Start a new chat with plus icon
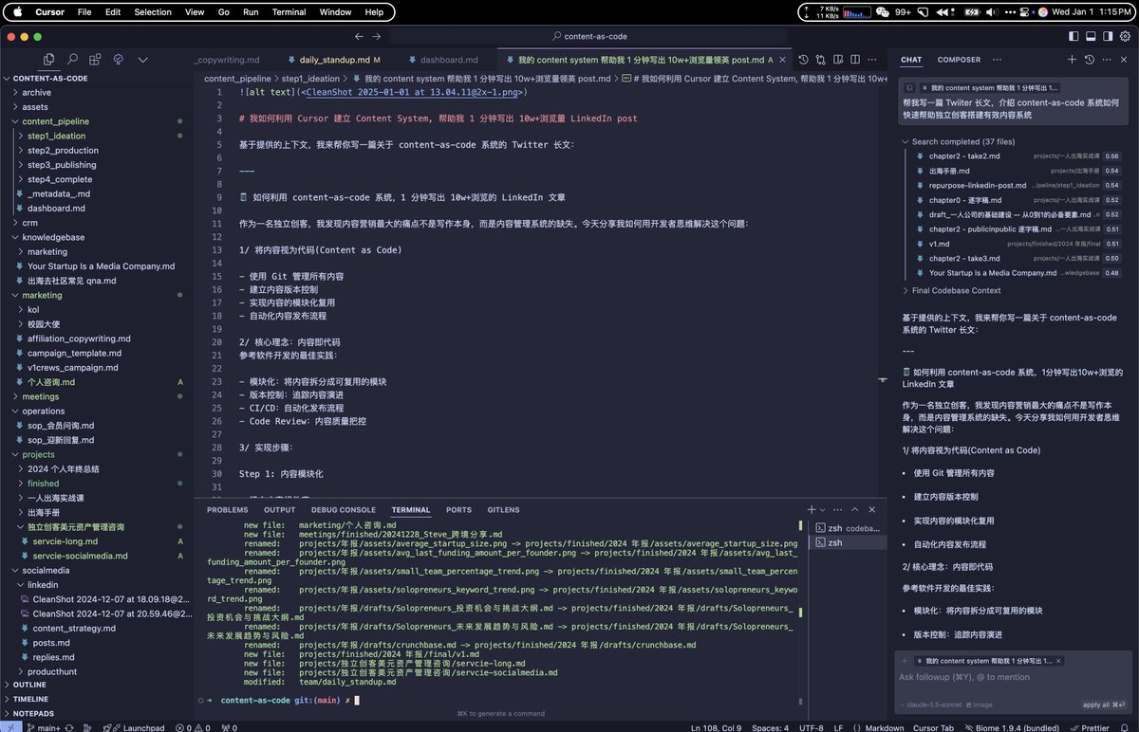The height and width of the screenshot is (732, 1139). coord(1072,59)
